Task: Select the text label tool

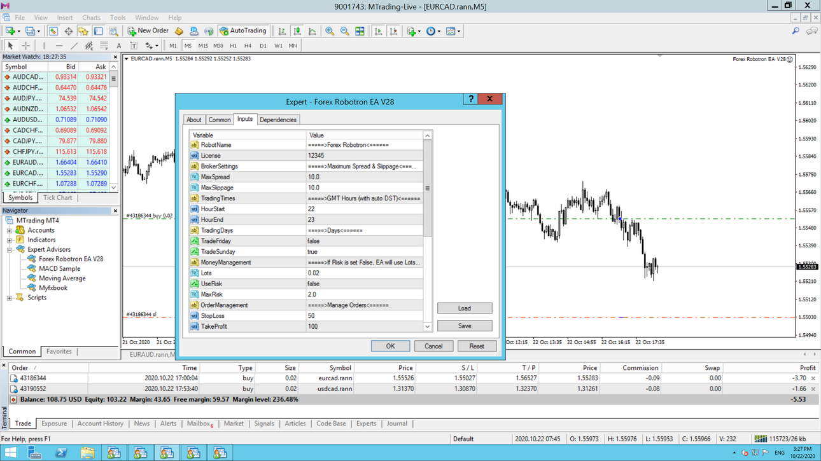Action: coord(134,46)
